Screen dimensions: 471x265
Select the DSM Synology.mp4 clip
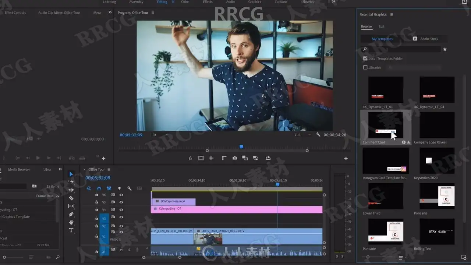pos(173,202)
